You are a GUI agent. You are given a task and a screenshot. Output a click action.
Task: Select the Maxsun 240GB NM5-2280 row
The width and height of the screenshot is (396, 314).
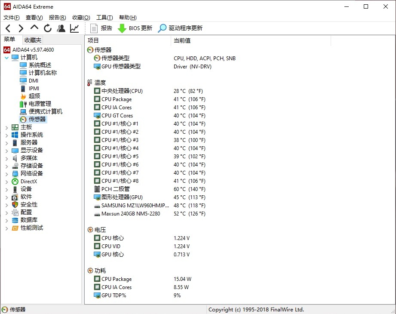tap(150, 214)
